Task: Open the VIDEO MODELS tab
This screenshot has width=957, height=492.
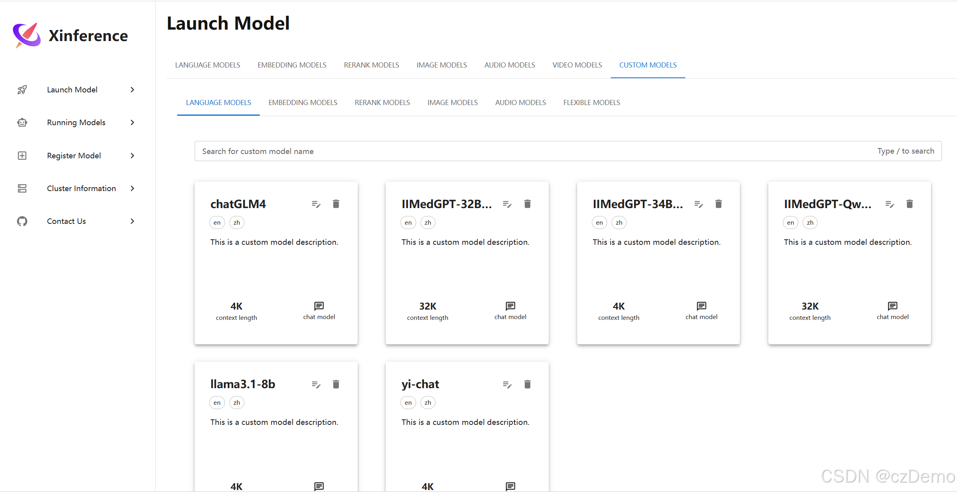Action: [x=577, y=65]
